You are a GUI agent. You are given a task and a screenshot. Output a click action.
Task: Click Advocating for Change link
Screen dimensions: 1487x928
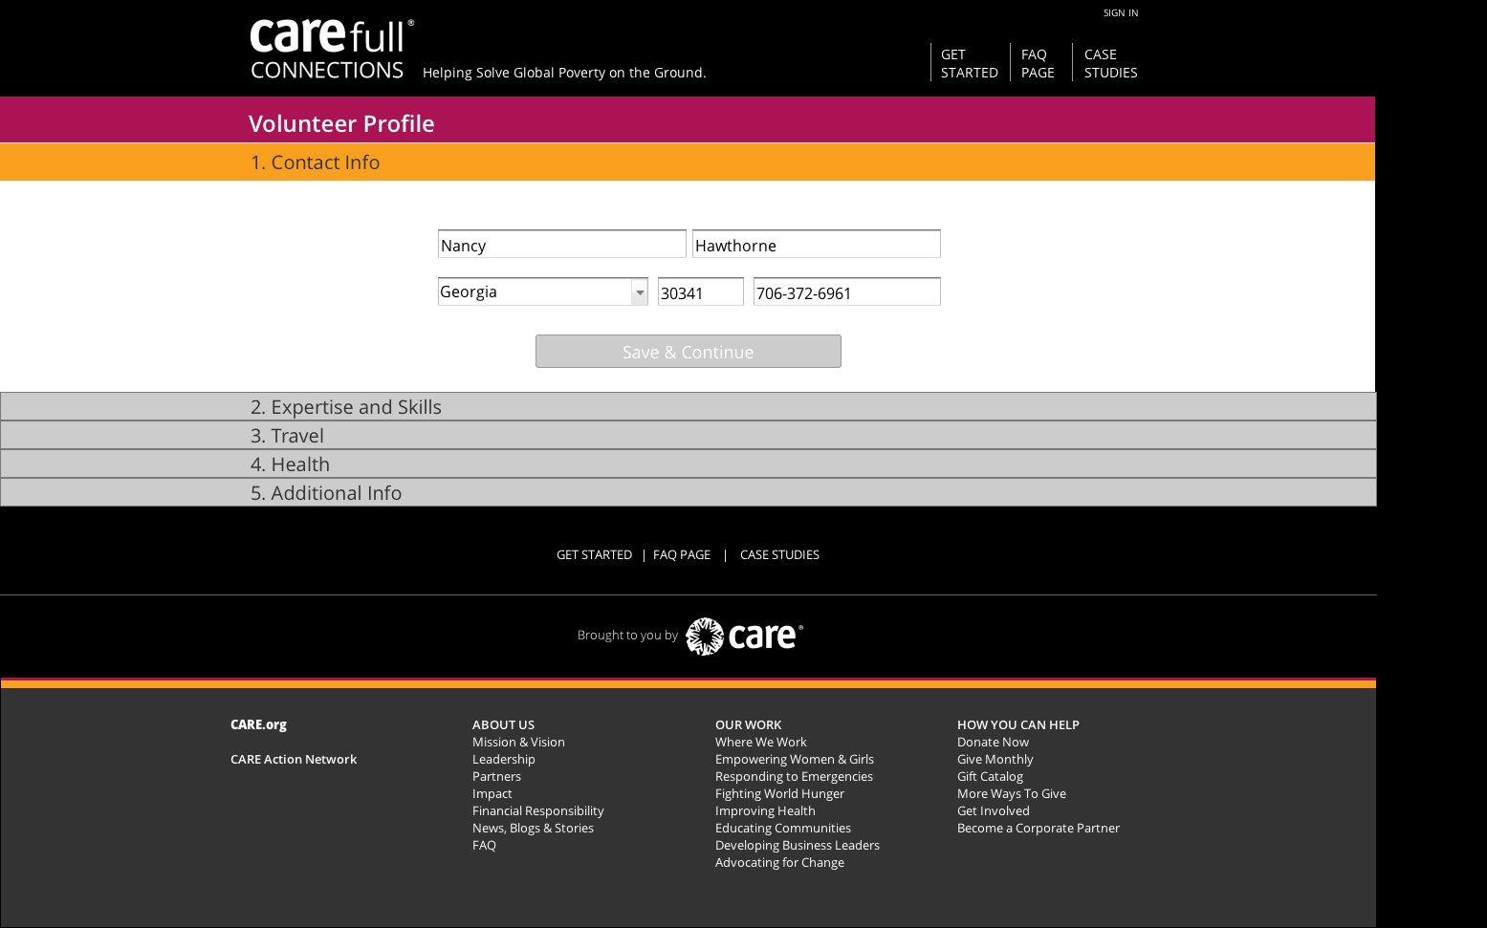(779, 862)
